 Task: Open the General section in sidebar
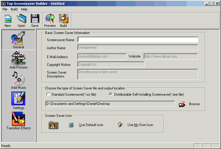[19, 40]
